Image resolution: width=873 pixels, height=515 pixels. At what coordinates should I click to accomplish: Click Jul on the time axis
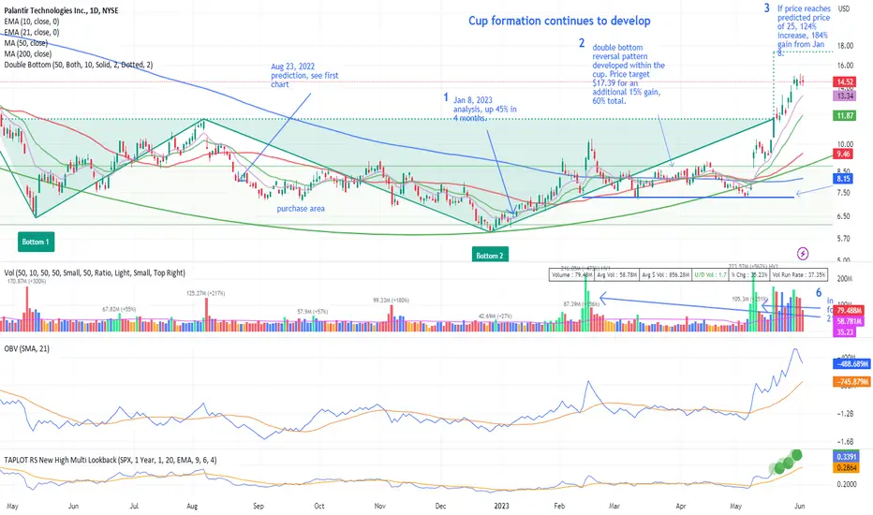[134, 506]
